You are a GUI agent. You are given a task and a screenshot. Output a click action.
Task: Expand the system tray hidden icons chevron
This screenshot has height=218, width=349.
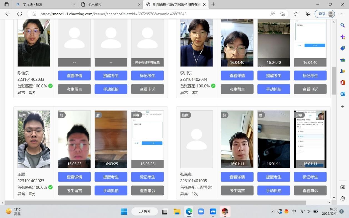(273, 212)
